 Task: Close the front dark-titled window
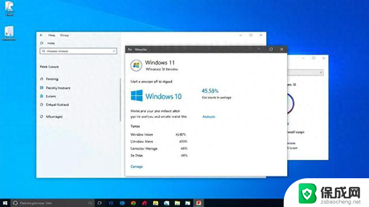click(x=282, y=49)
